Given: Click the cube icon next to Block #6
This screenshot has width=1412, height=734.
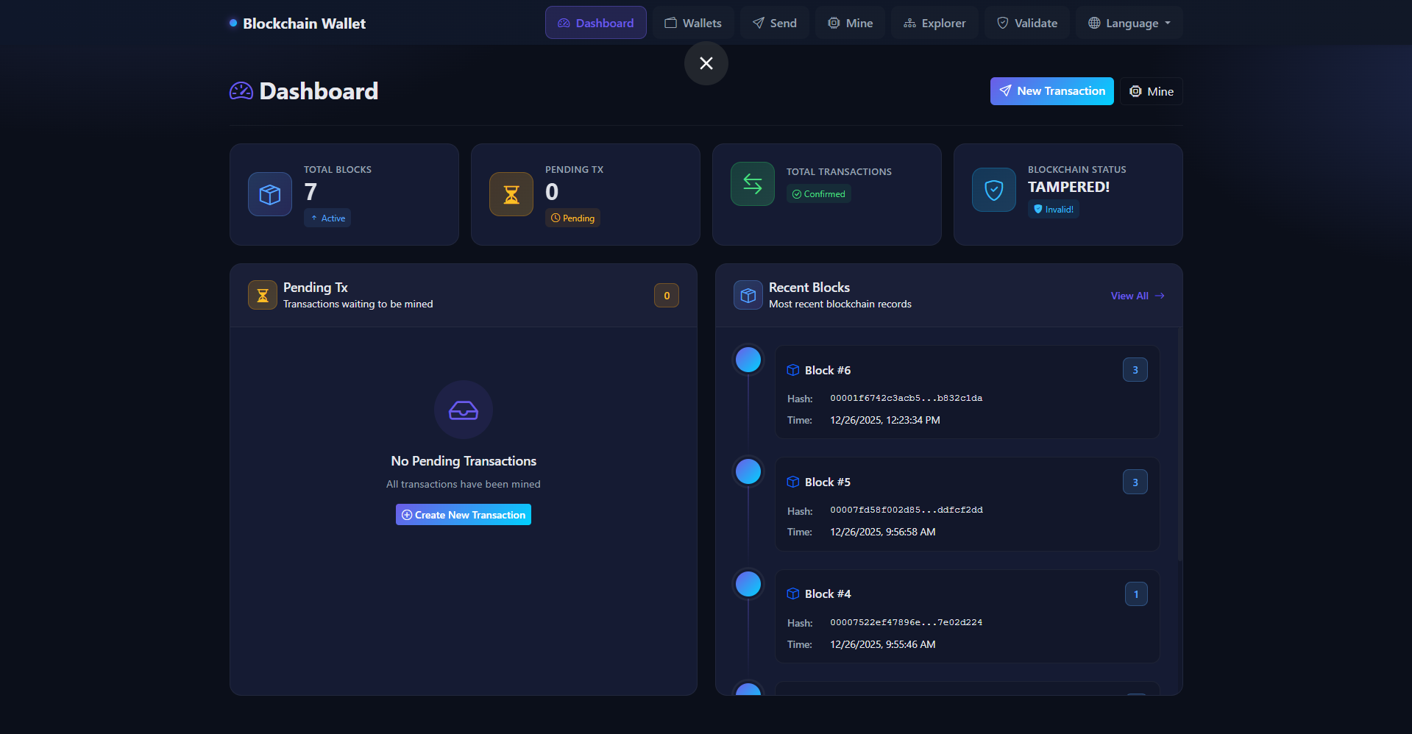Looking at the screenshot, I should (x=792, y=370).
